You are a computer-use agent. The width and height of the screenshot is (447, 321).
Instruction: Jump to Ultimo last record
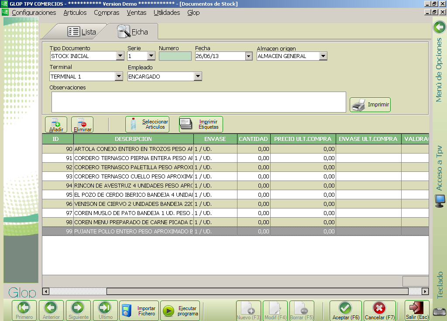click(x=106, y=311)
